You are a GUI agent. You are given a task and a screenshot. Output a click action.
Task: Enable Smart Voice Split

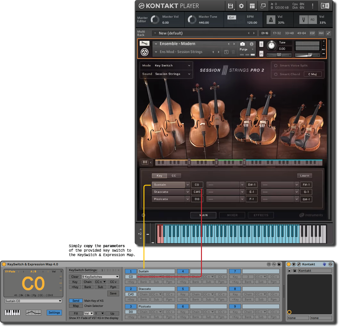point(276,65)
